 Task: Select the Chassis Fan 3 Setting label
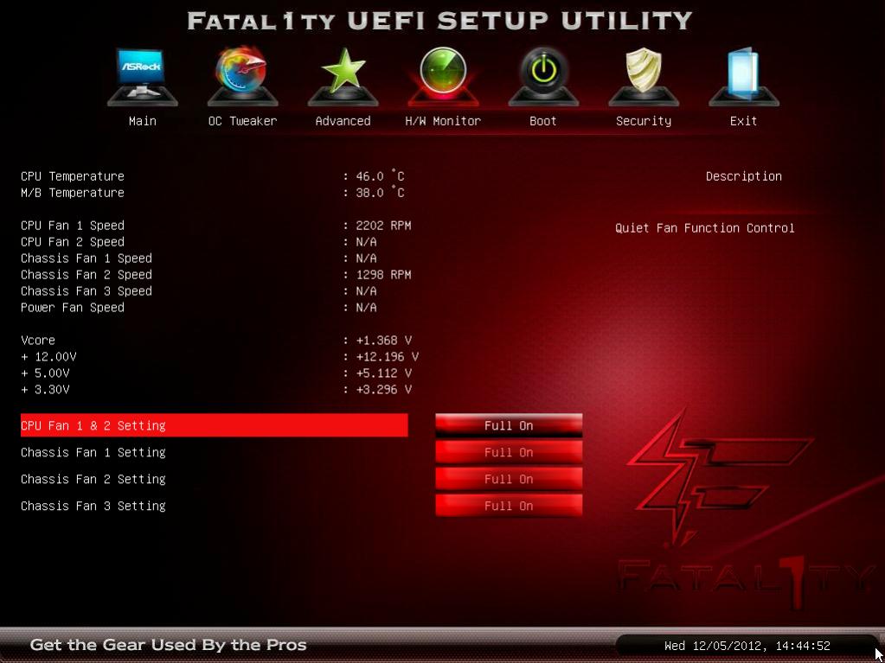tap(93, 506)
